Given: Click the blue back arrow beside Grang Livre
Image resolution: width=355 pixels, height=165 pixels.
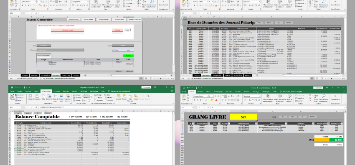Looking at the screenshot, I should pyautogui.click(x=274, y=117).
